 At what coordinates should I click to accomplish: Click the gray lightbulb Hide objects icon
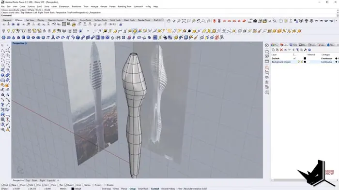tap(3, 31)
